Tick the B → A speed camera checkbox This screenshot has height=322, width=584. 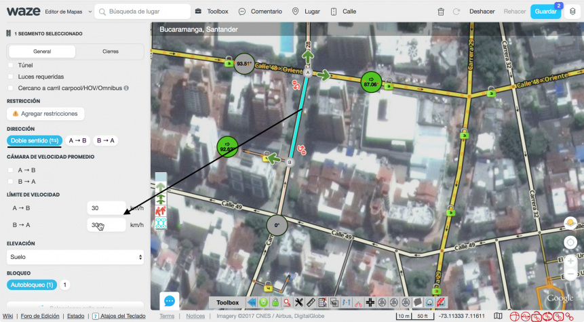(x=11, y=181)
